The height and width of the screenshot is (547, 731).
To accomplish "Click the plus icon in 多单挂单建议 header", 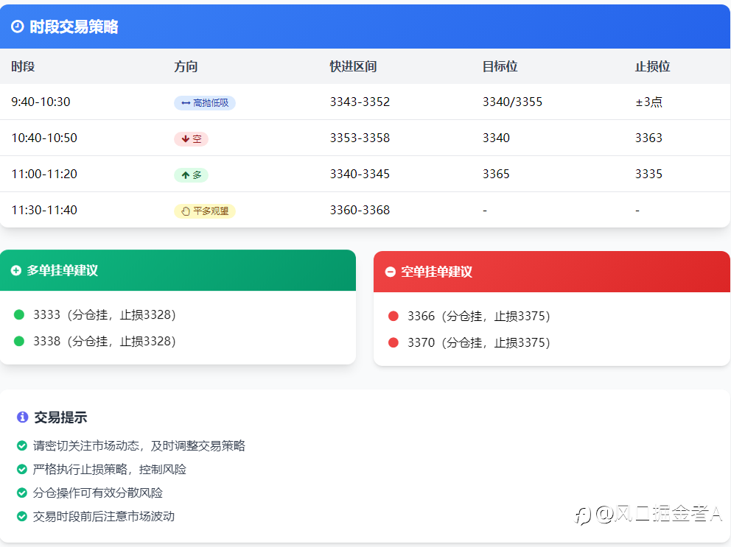I will (16, 271).
